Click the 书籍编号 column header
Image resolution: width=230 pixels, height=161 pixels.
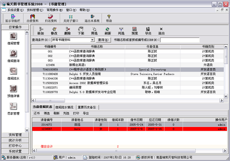tap(50, 47)
